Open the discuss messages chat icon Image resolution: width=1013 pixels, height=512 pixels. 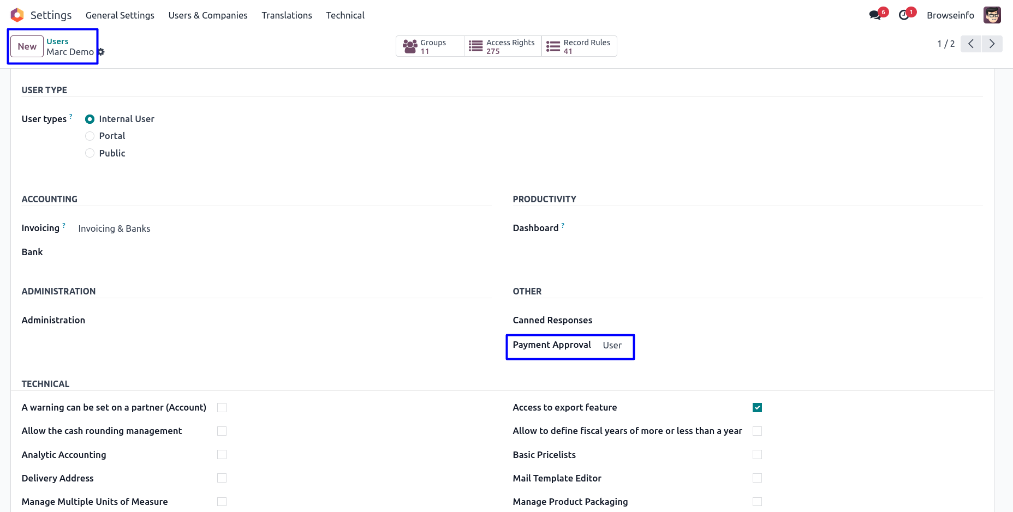point(875,15)
